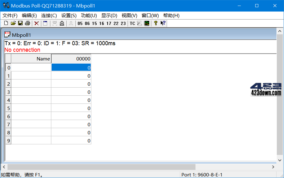284x178 pixels.
Task: Open a file with the folder icon
Action: (13, 23)
